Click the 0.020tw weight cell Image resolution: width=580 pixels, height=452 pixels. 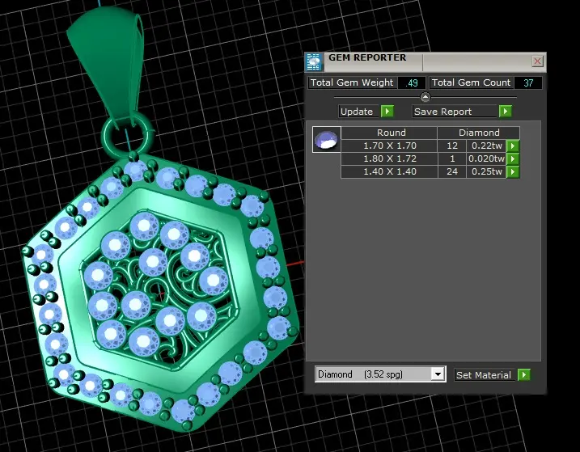point(486,158)
